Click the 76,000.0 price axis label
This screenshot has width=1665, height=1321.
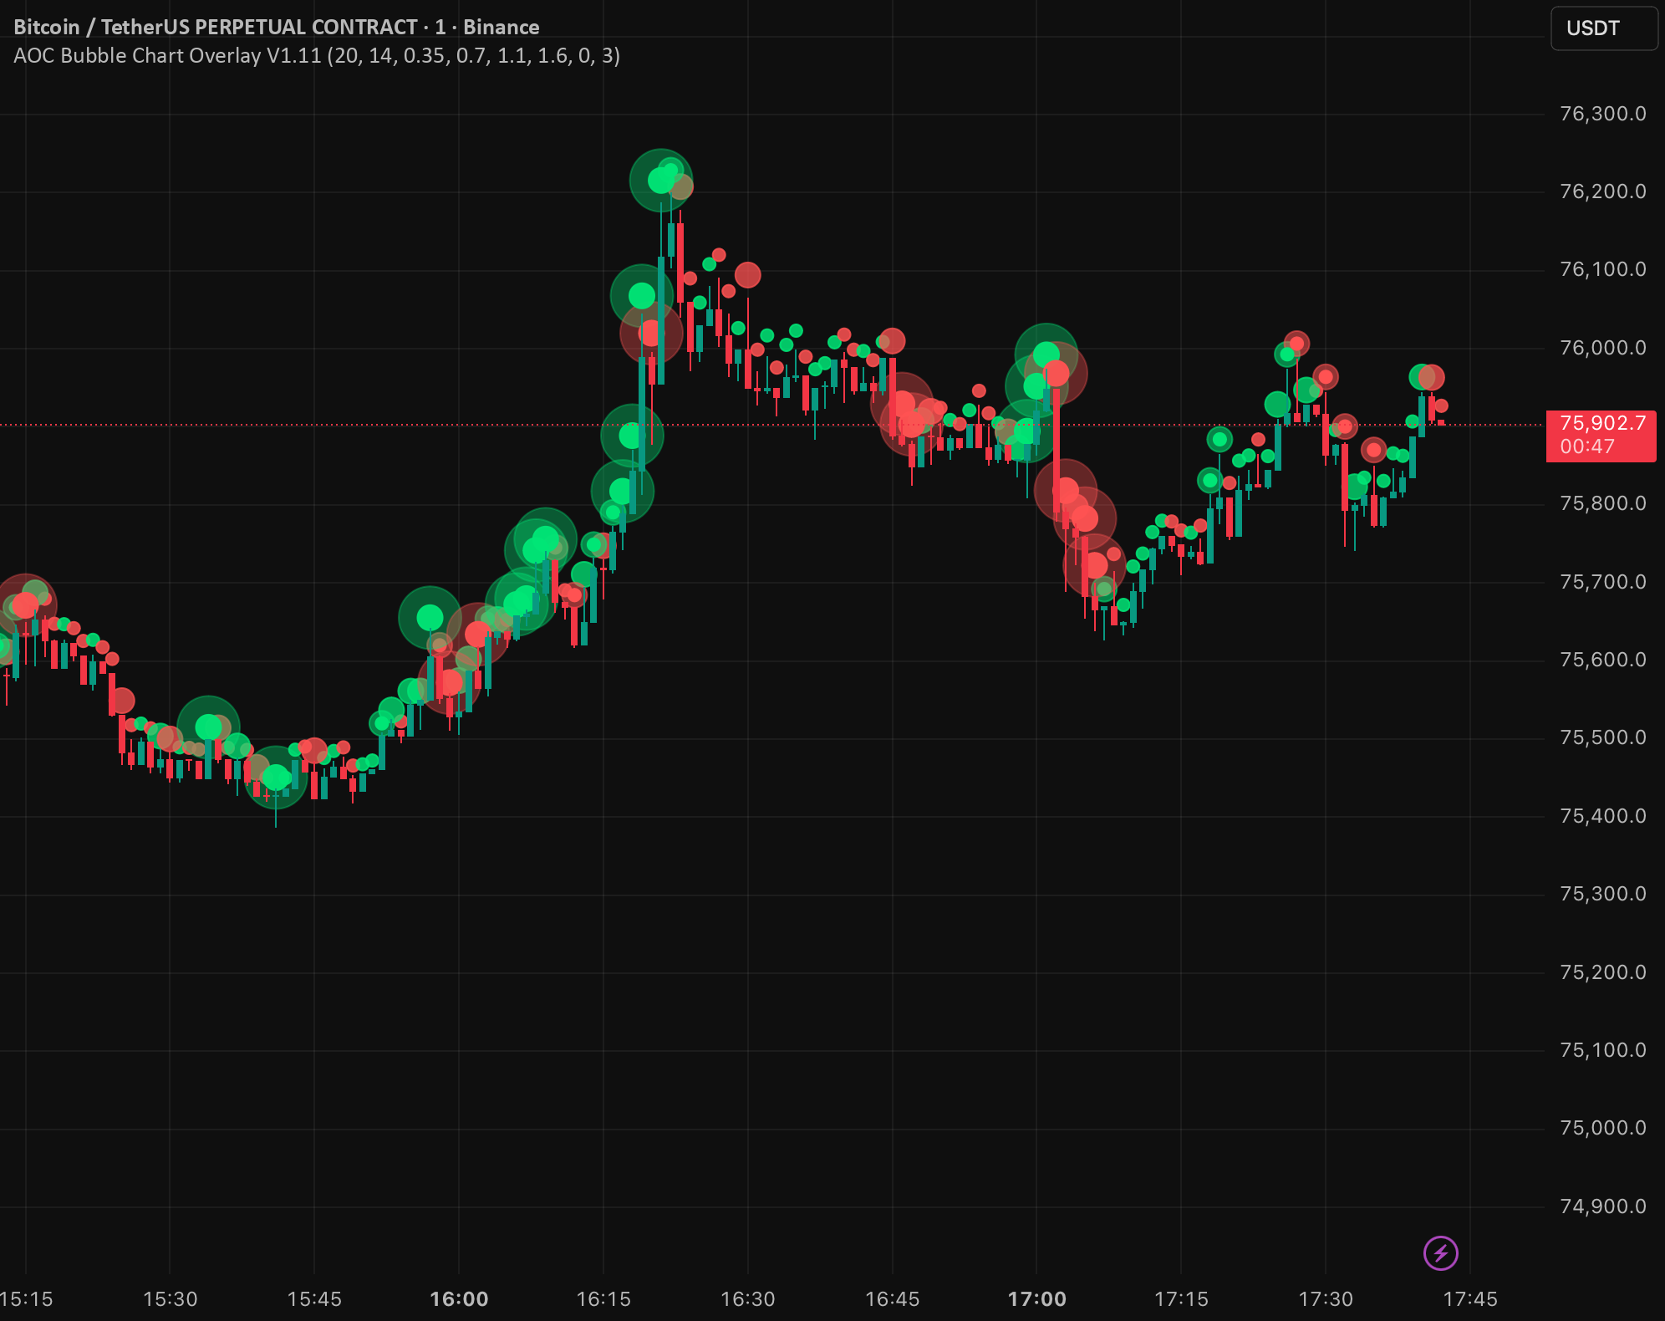[x=1603, y=348]
